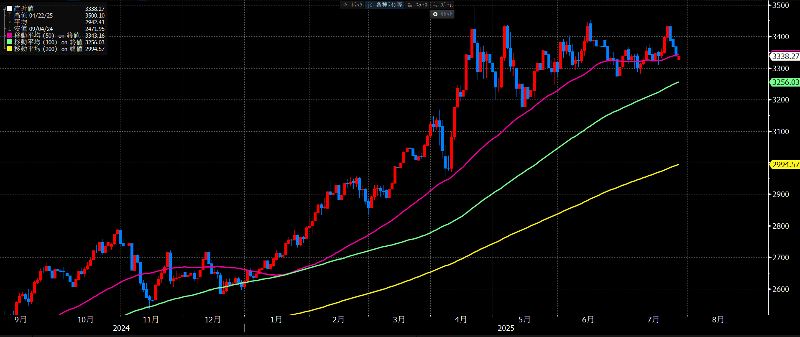The width and height of the screenshot is (800, 337).
Task: Click the yellow 2994.57 axis price tag
Action: click(x=785, y=165)
